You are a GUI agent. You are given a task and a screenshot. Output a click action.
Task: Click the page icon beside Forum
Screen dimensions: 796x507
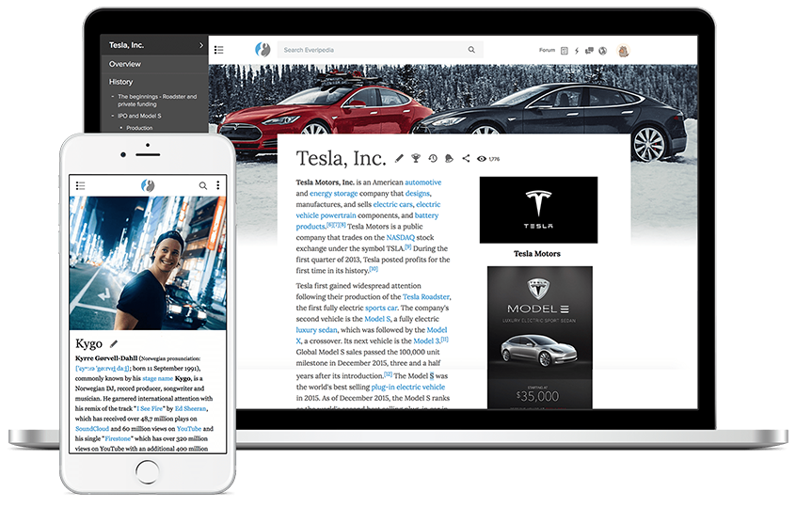point(564,50)
